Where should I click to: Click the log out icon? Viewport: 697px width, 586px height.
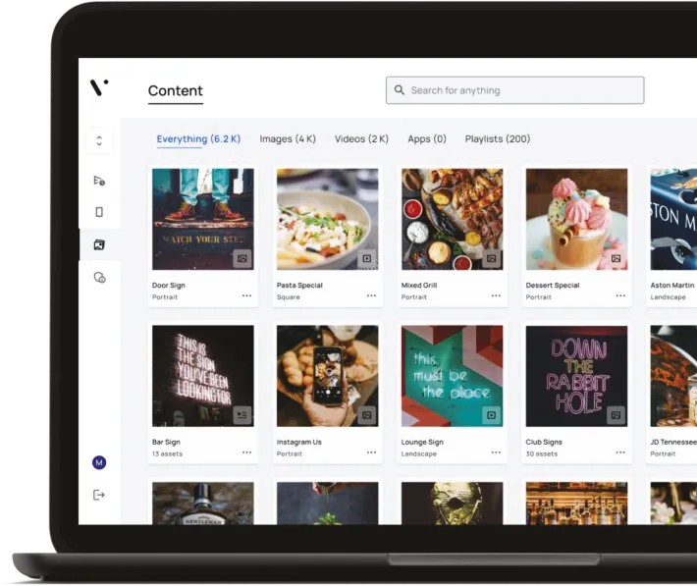click(x=99, y=495)
